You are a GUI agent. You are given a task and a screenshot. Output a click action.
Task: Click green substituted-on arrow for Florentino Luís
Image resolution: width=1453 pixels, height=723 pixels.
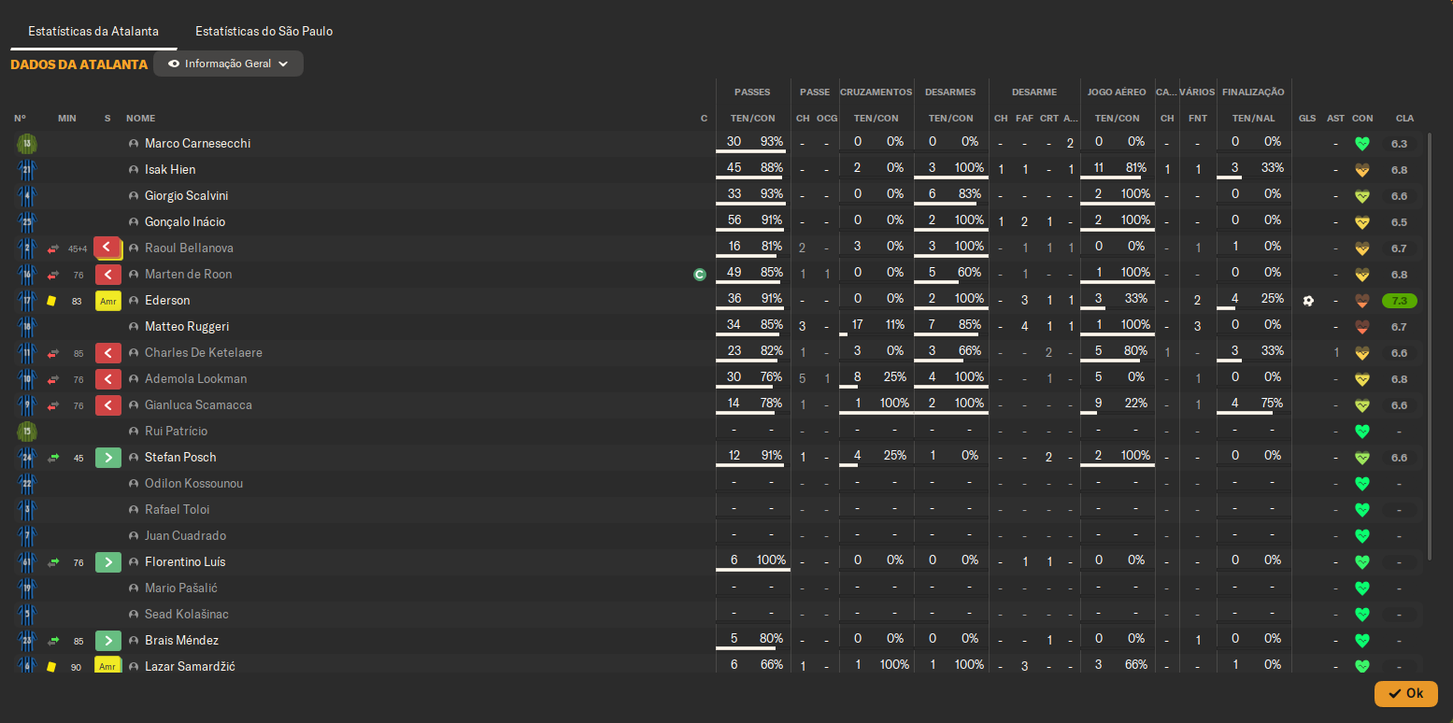[108, 562]
